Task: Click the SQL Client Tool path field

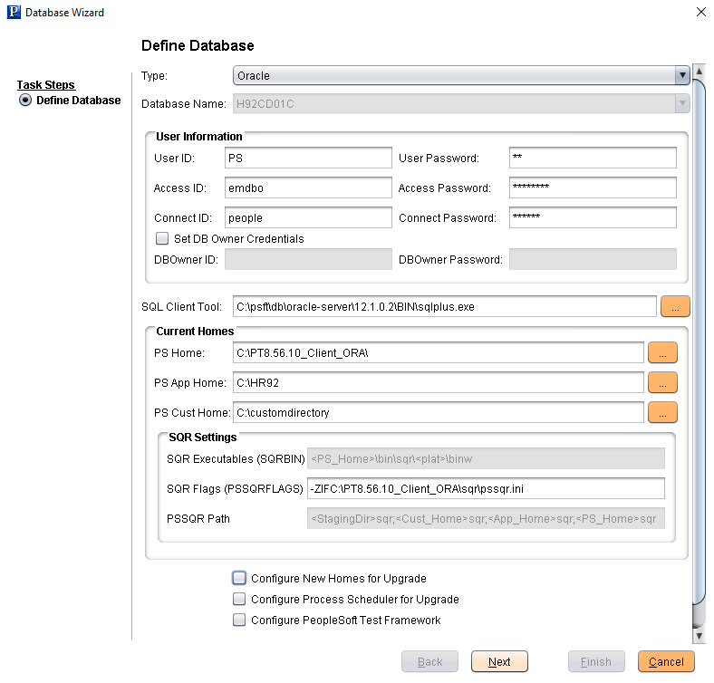Action: click(444, 306)
